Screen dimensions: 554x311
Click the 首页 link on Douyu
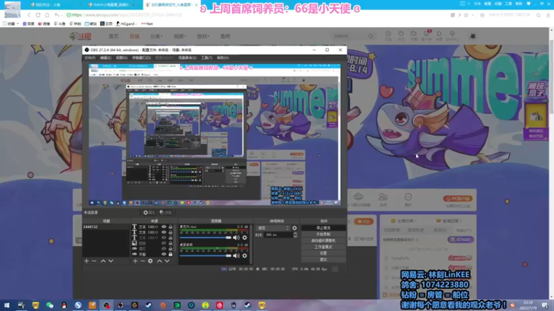point(114,37)
